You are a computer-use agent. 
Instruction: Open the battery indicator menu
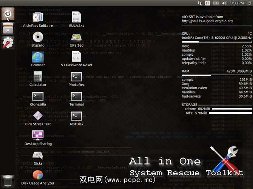coord(216,3)
